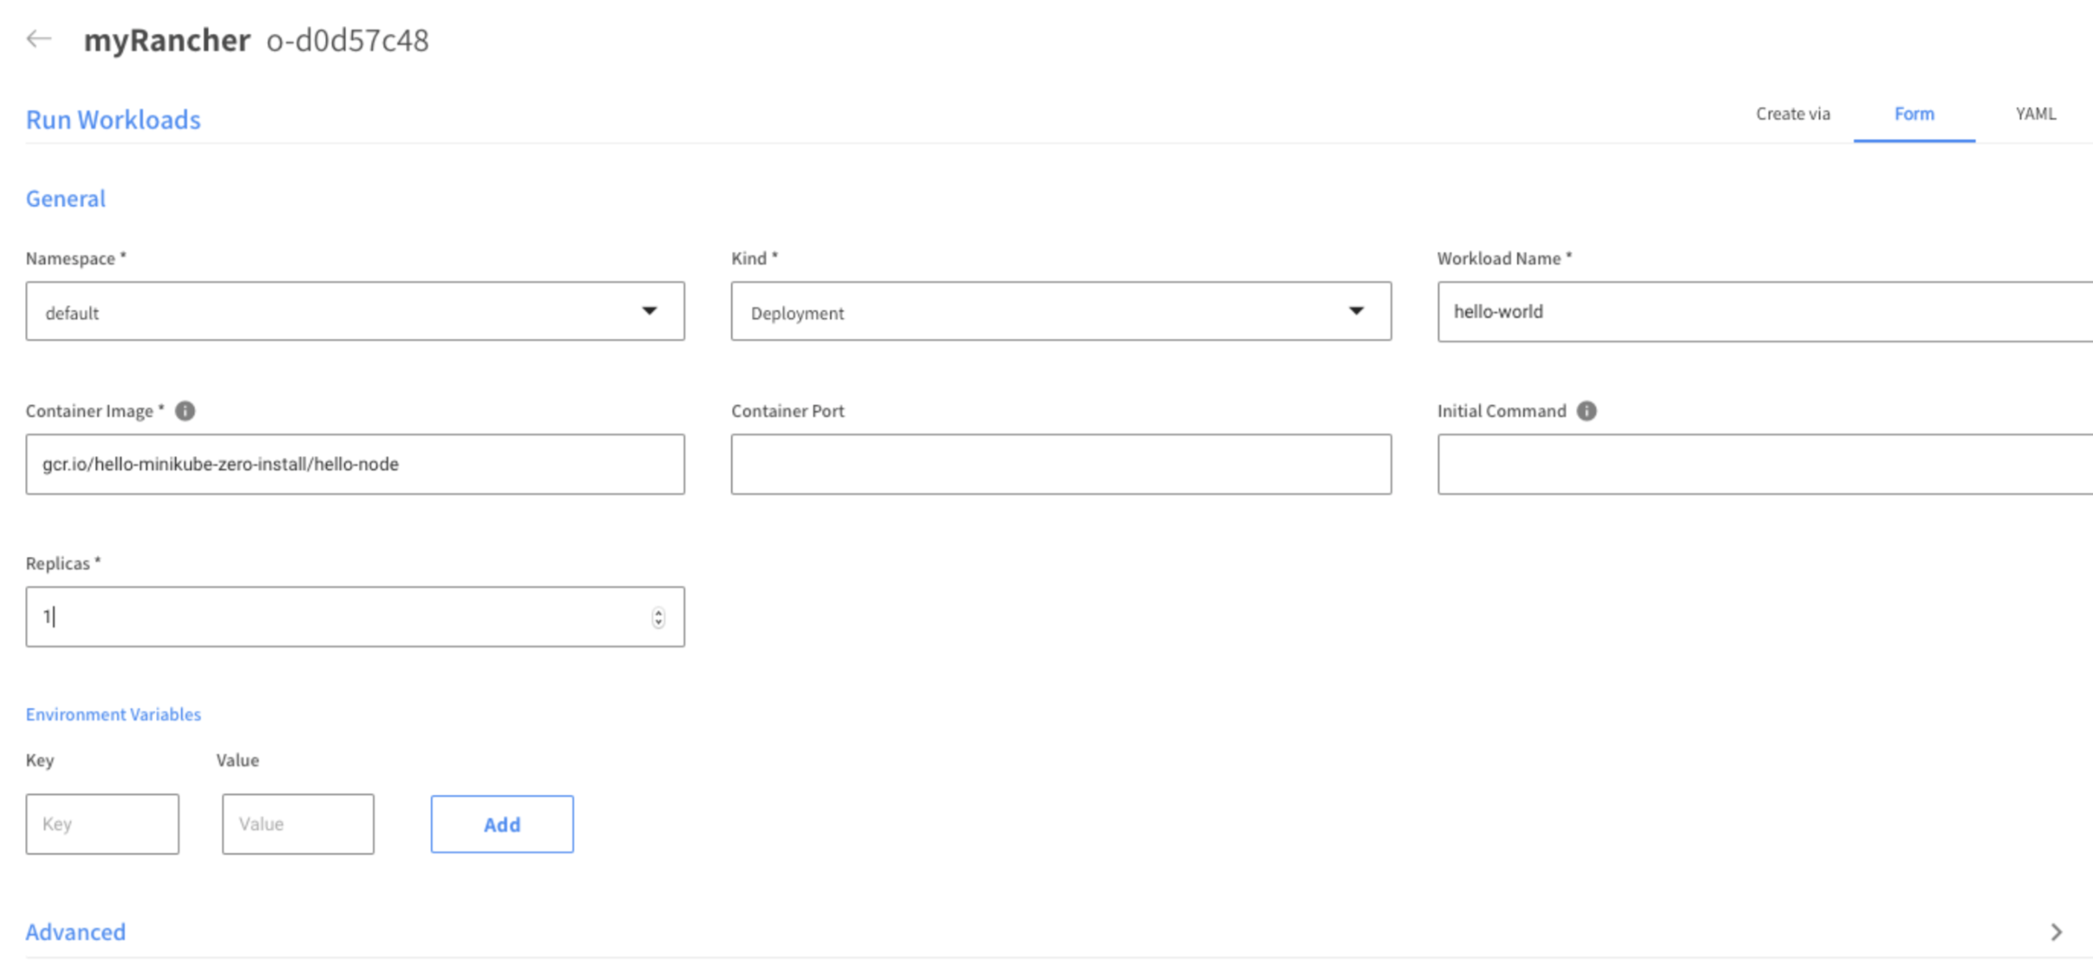Image resolution: width=2093 pixels, height=960 pixels.
Task: Click into the empty Container Port field
Action: 1060,464
